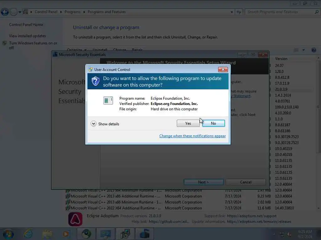Switch to Microsoft Security Essentials taskbar button
Image resolution: width=321 pixels, height=240 pixels.
(x=144, y=234)
